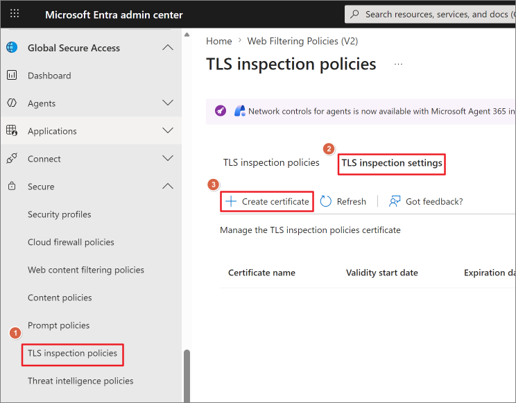Click the Secure lock icon
The height and width of the screenshot is (403, 516).
coord(12,186)
